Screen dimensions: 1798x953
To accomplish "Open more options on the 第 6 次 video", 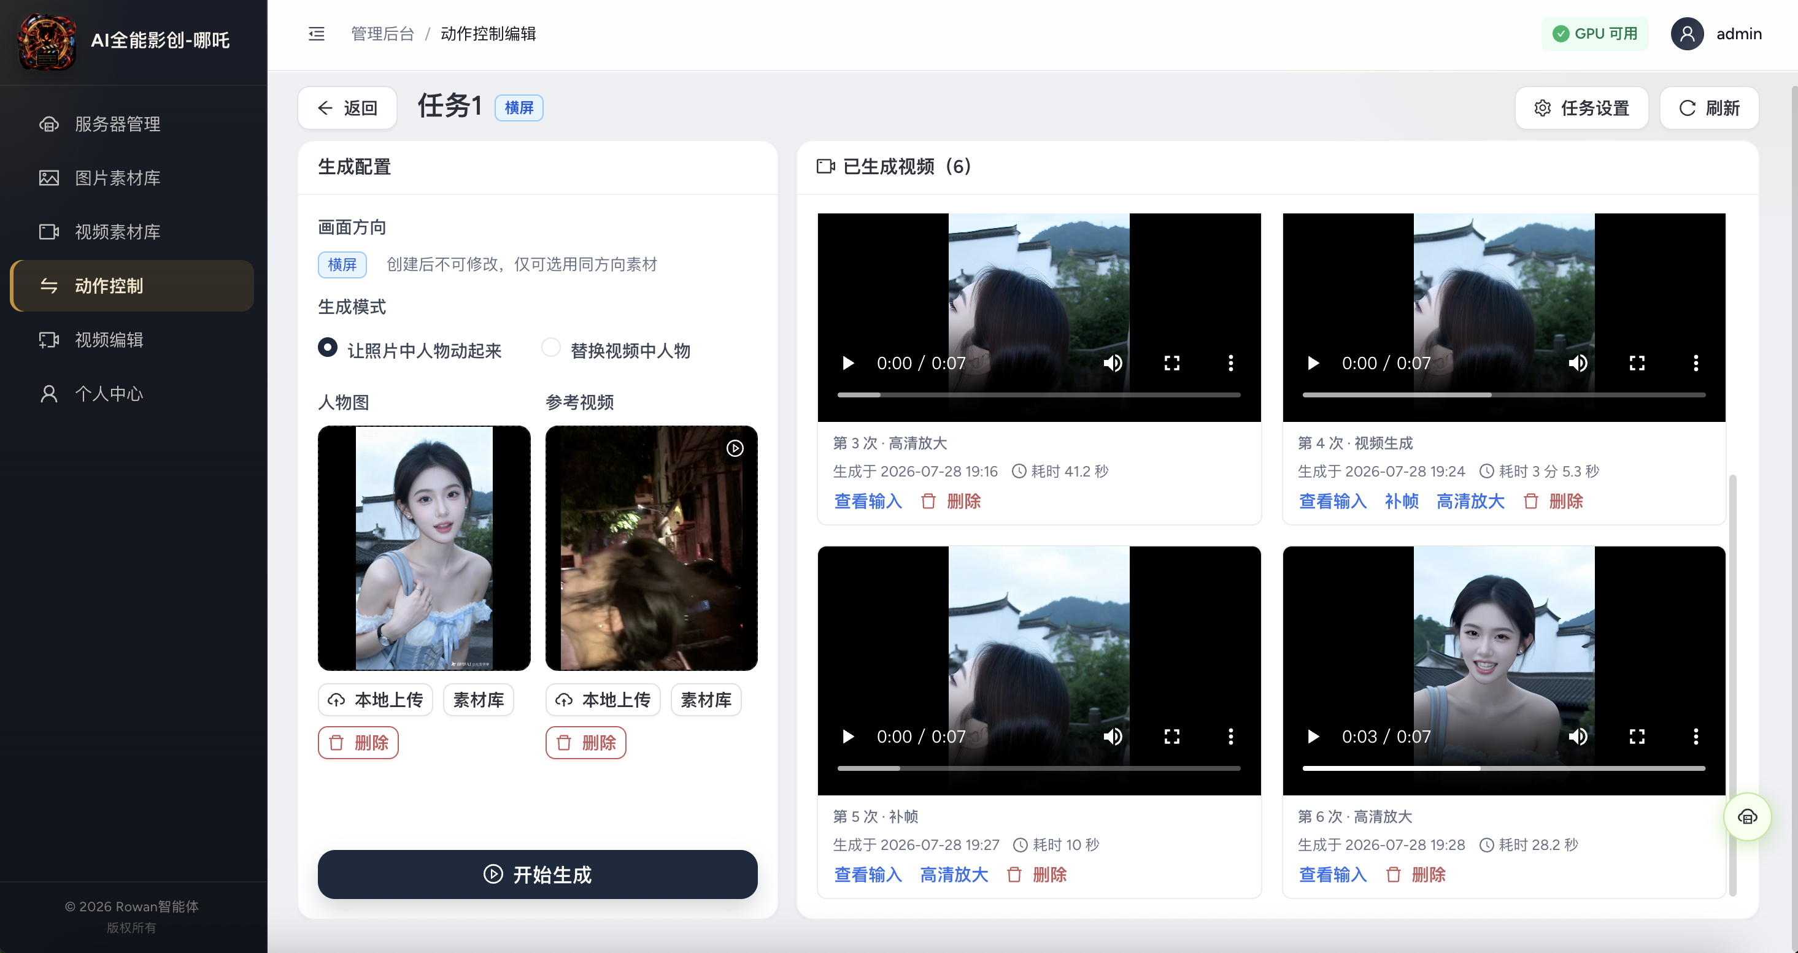I will coord(1696,736).
